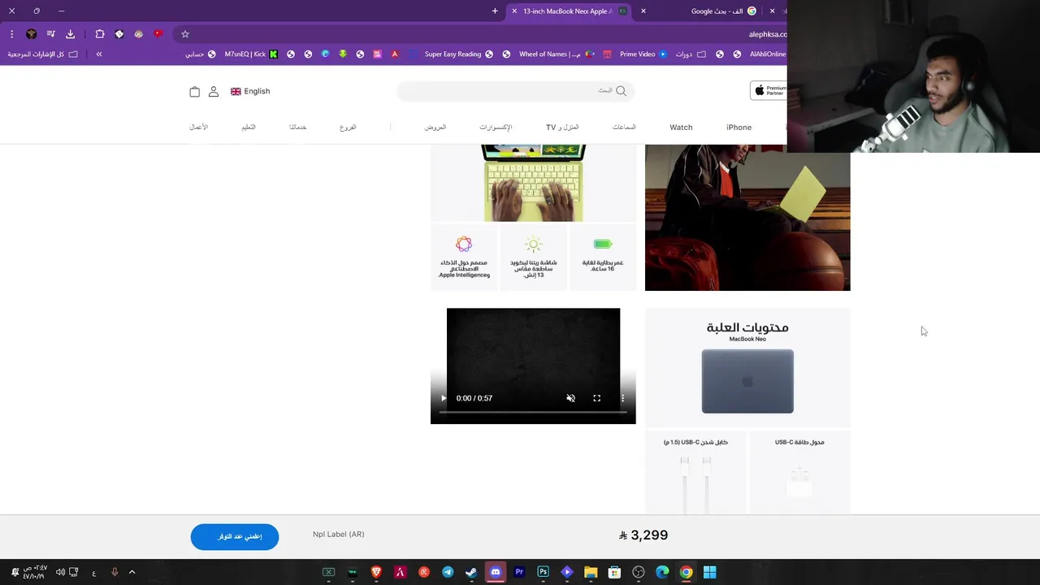Viewport: 1040px width, 585px height.
Task: Open the shopping bag icon
Action: click(194, 92)
